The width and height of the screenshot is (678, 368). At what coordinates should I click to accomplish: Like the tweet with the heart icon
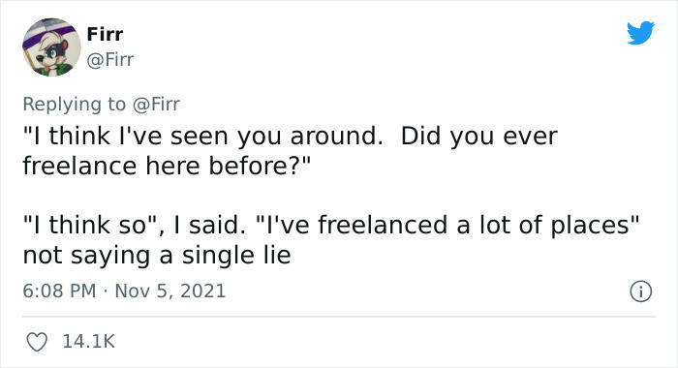pyautogui.click(x=37, y=342)
